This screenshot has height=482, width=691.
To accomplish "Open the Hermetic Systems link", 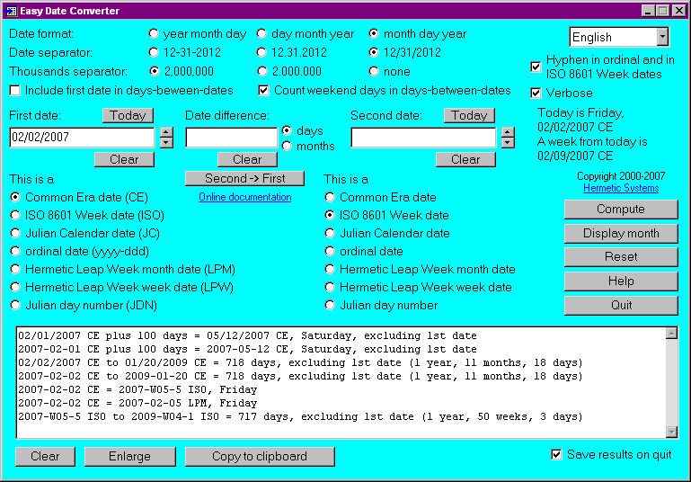I will click(x=621, y=188).
